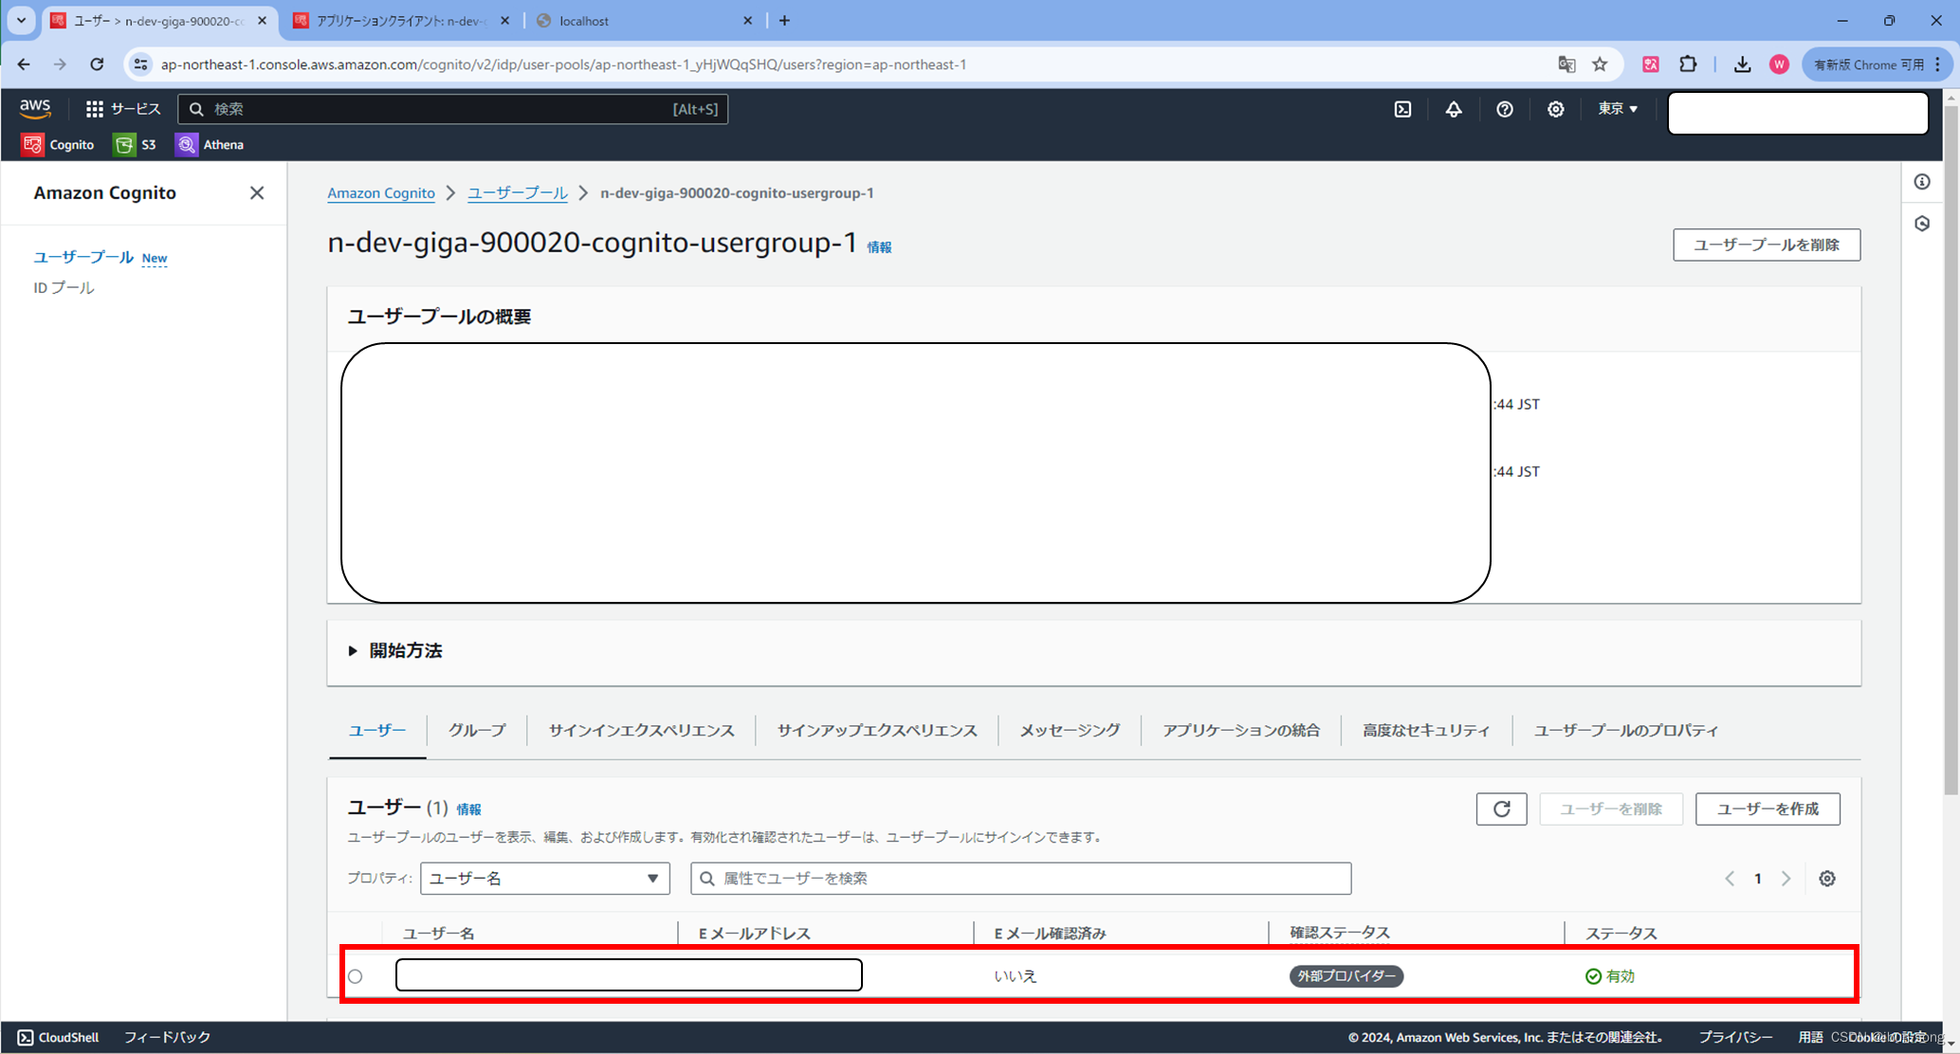Open Chrome downloads icon
Screen dimensions: 1960x1054
click(1742, 64)
